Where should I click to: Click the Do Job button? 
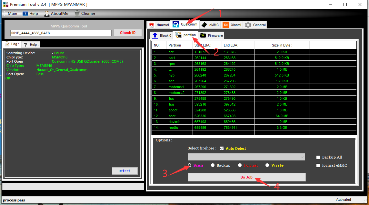pyautogui.click(x=247, y=177)
